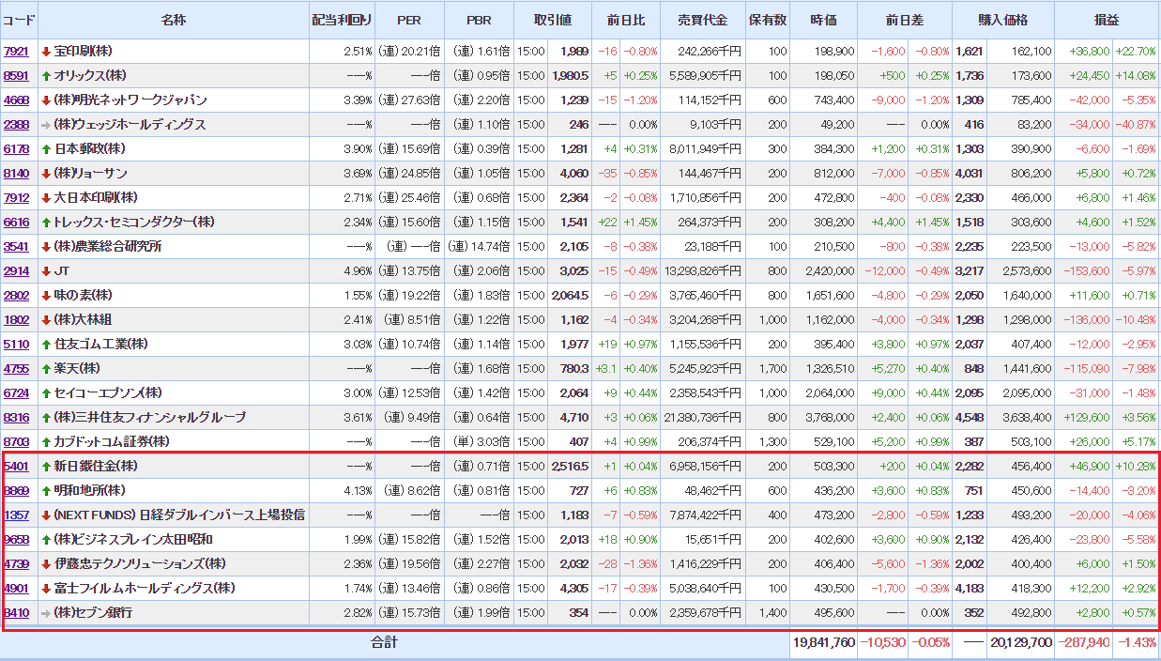Open stock code link 7921
The image size is (1161, 661).
(16, 52)
